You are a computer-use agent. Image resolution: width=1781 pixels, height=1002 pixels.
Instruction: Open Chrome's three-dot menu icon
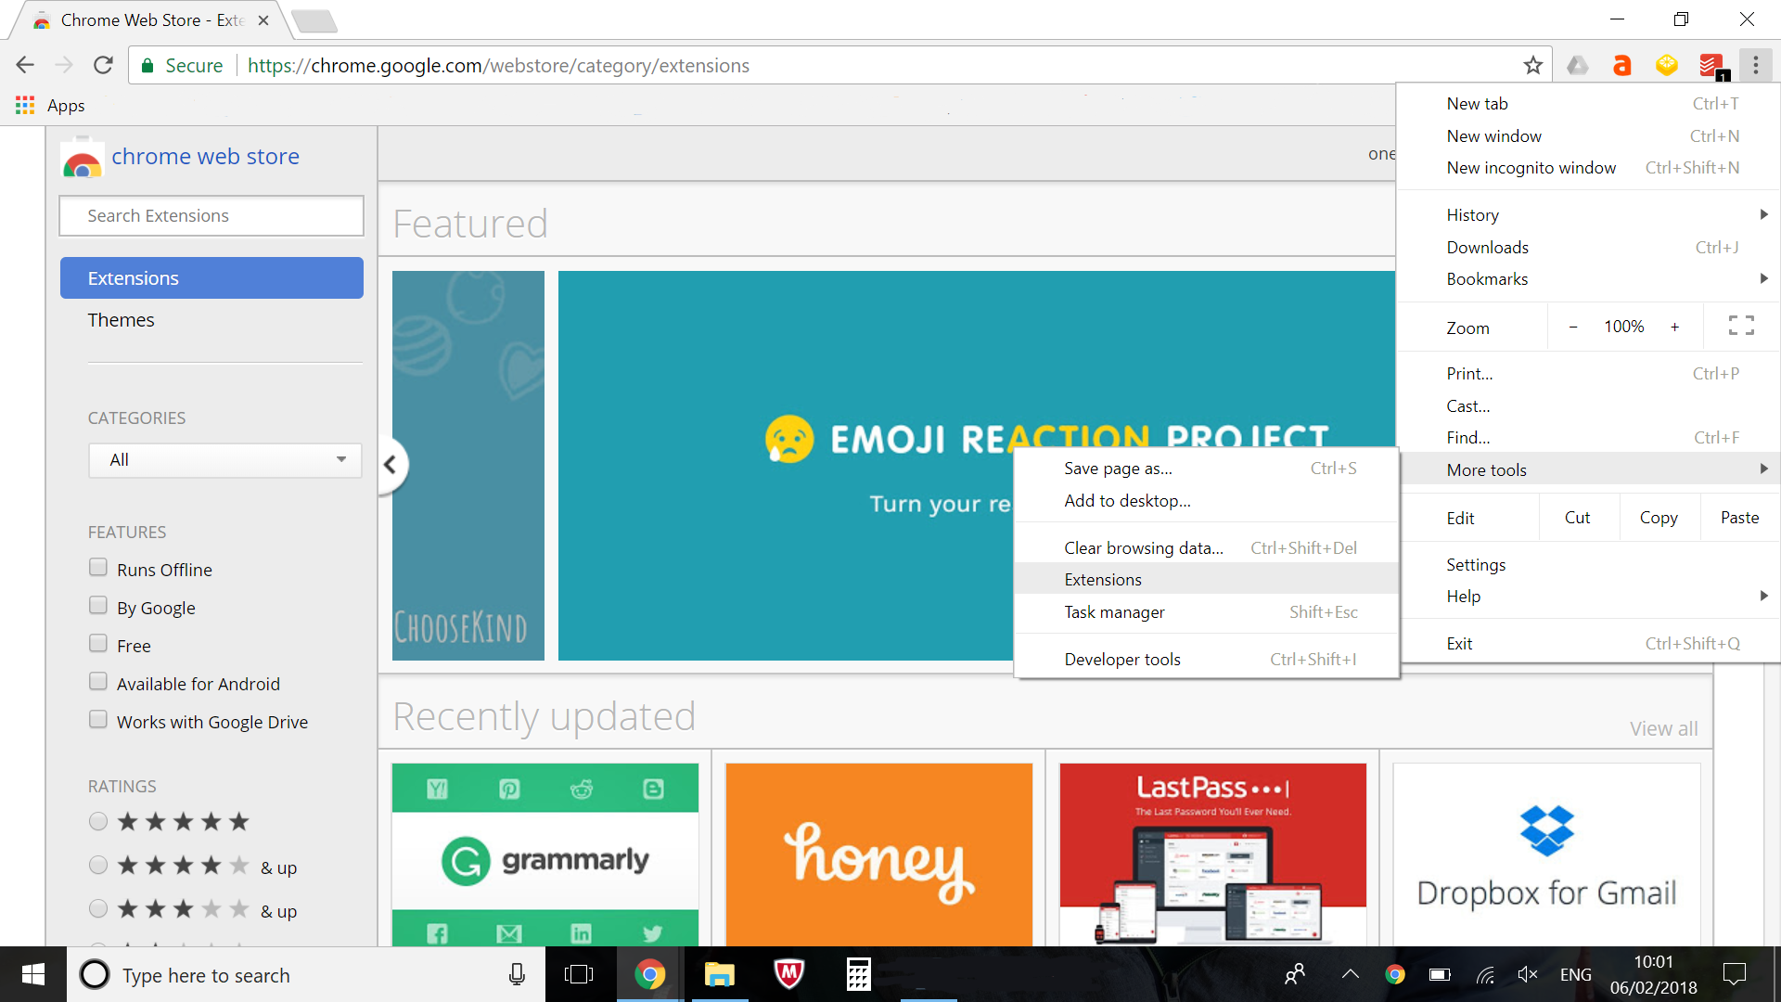tap(1755, 65)
